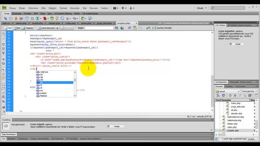The height and width of the screenshot is (146, 260).
Task: Insert a div tag icon
Action: click(x=32, y=18)
